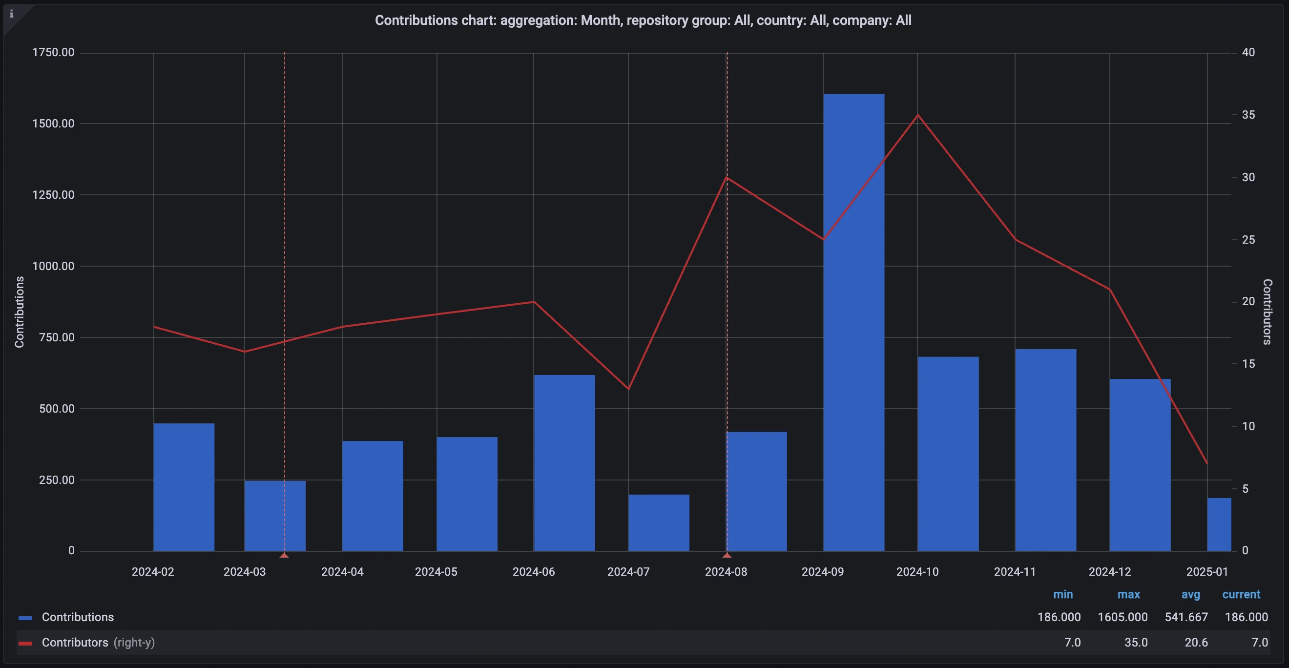Sort legend by min column

1063,594
